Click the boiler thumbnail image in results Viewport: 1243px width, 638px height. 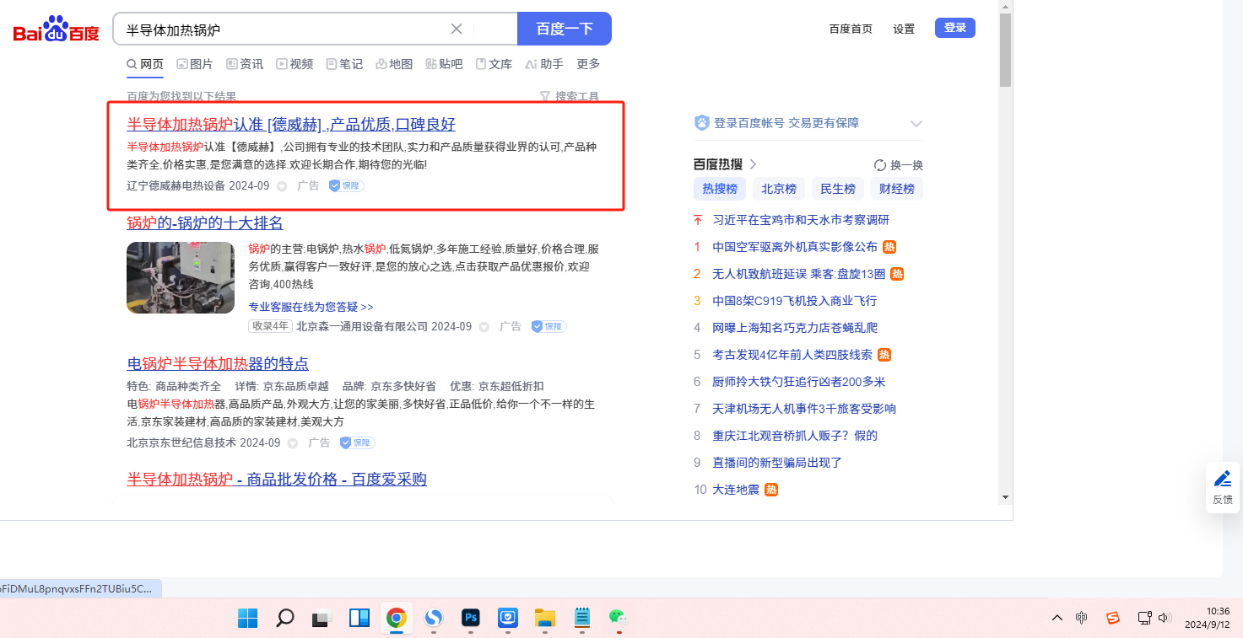181,278
